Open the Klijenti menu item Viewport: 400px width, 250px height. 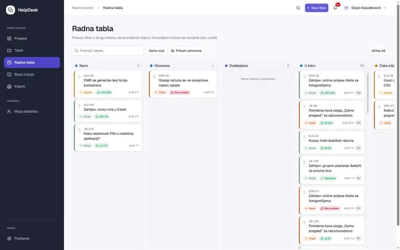32,86
